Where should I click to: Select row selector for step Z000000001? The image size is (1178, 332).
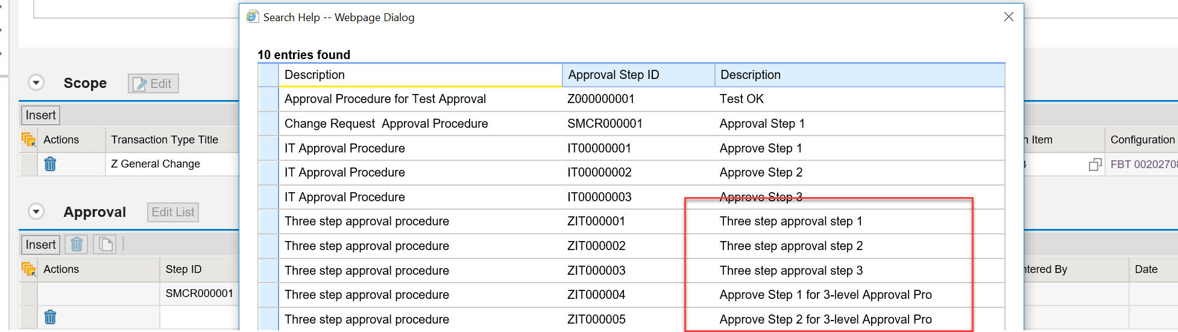(x=268, y=99)
